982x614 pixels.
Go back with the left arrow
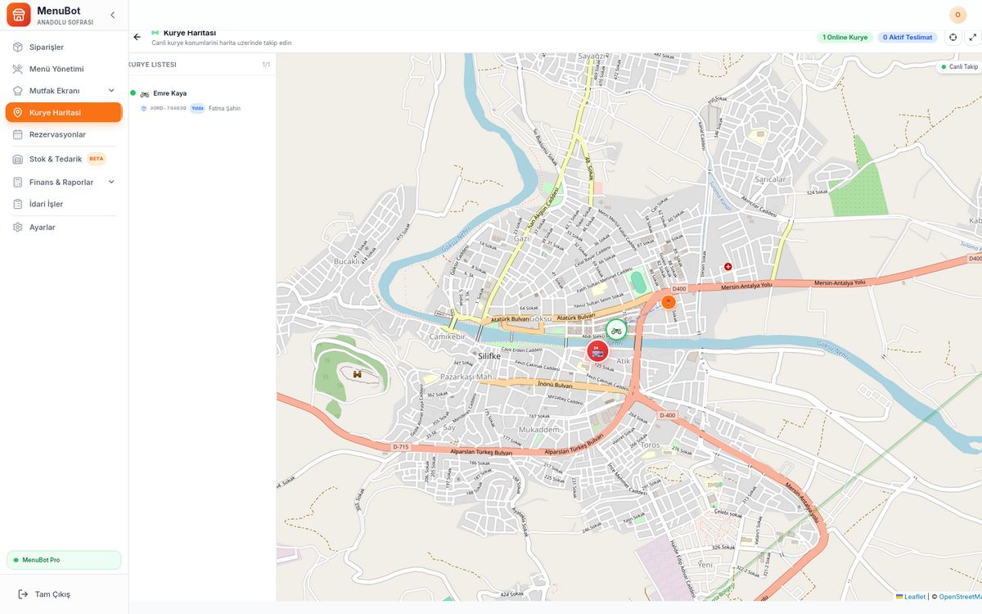point(137,37)
